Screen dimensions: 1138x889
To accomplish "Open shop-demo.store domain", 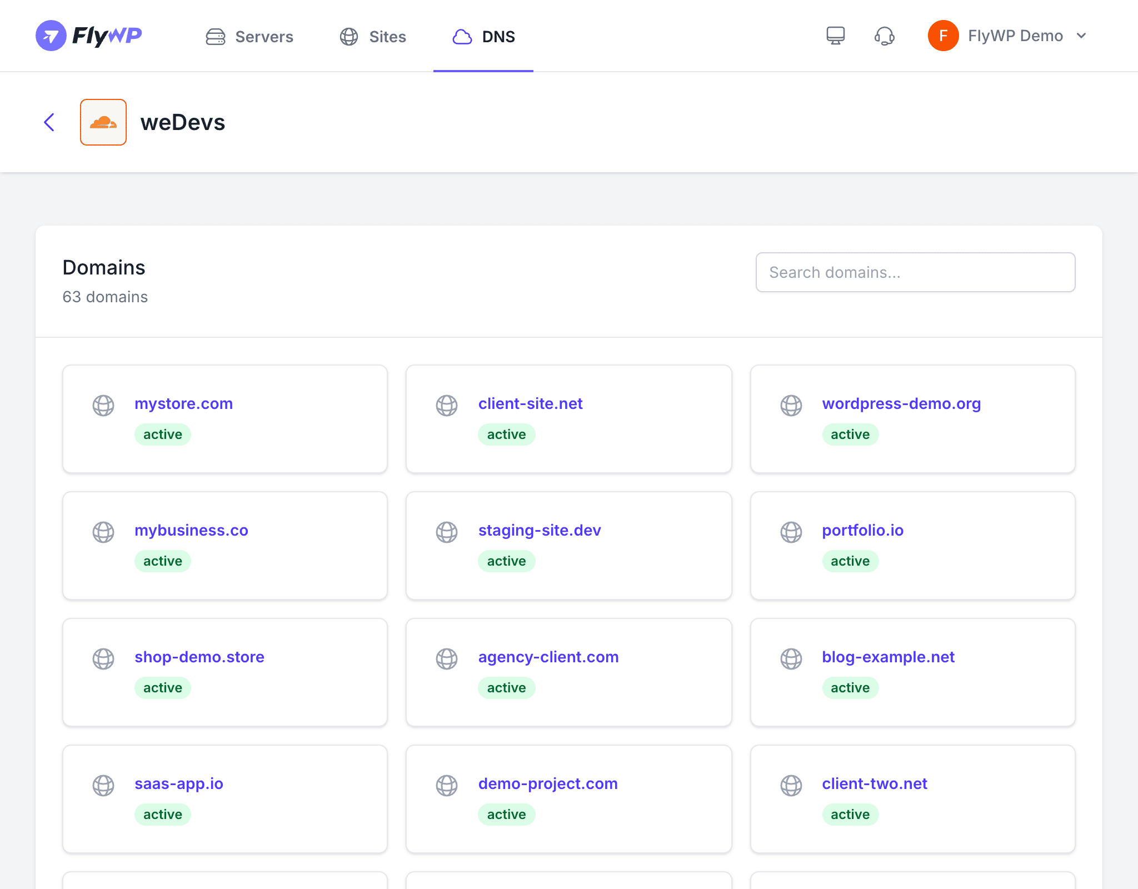I will click(199, 657).
